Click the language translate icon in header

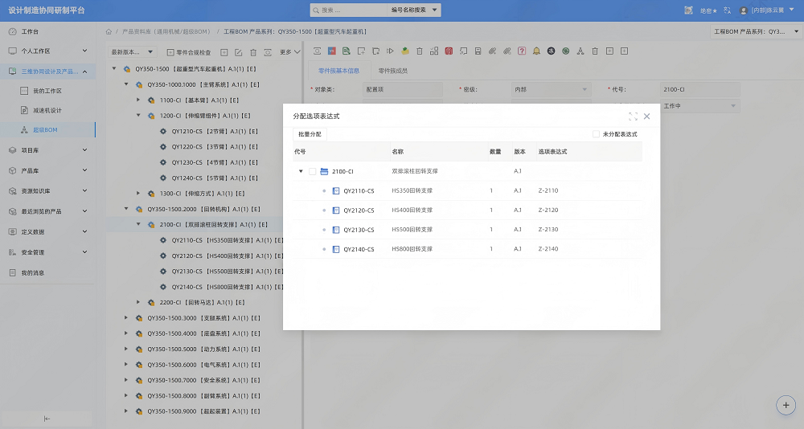click(x=727, y=10)
